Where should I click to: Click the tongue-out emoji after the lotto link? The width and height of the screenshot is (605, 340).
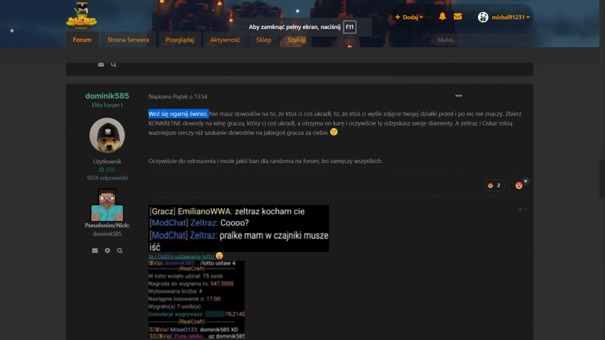pyautogui.click(x=219, y=255)
